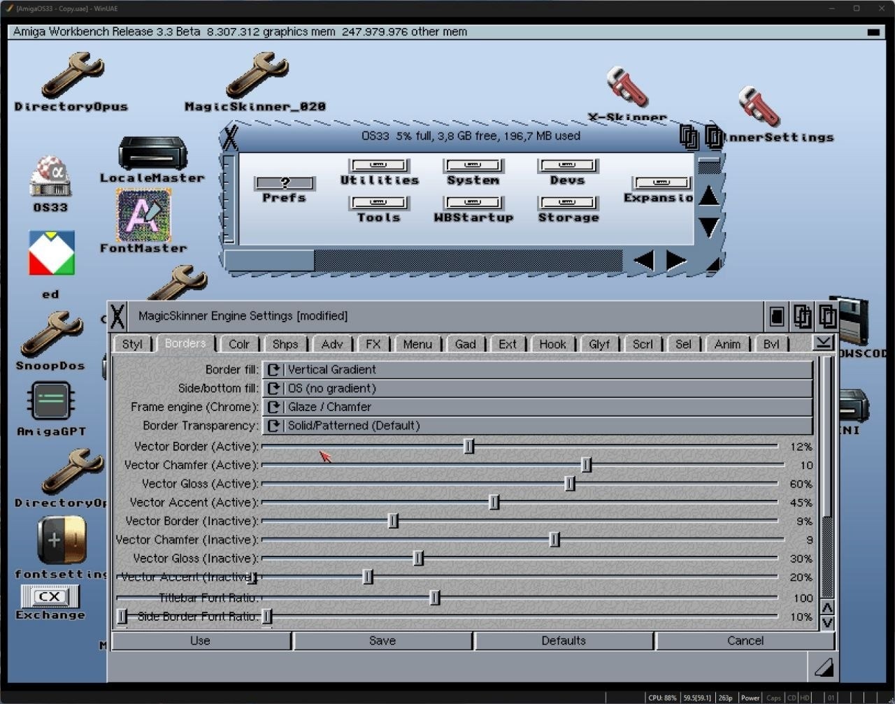The image size is (895, 704).
Task: Launch the FontMaster icon
Action: click(x=143, y=215)
